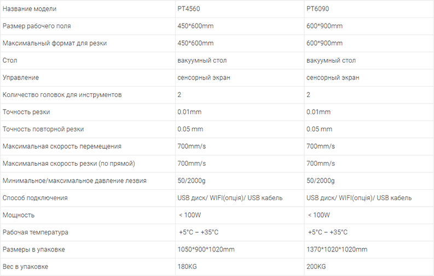Click 'Минимальное/максимальное давление лезвия' label
The height and width of the screenshot is (276, 434).
click(x=74, y=181)
